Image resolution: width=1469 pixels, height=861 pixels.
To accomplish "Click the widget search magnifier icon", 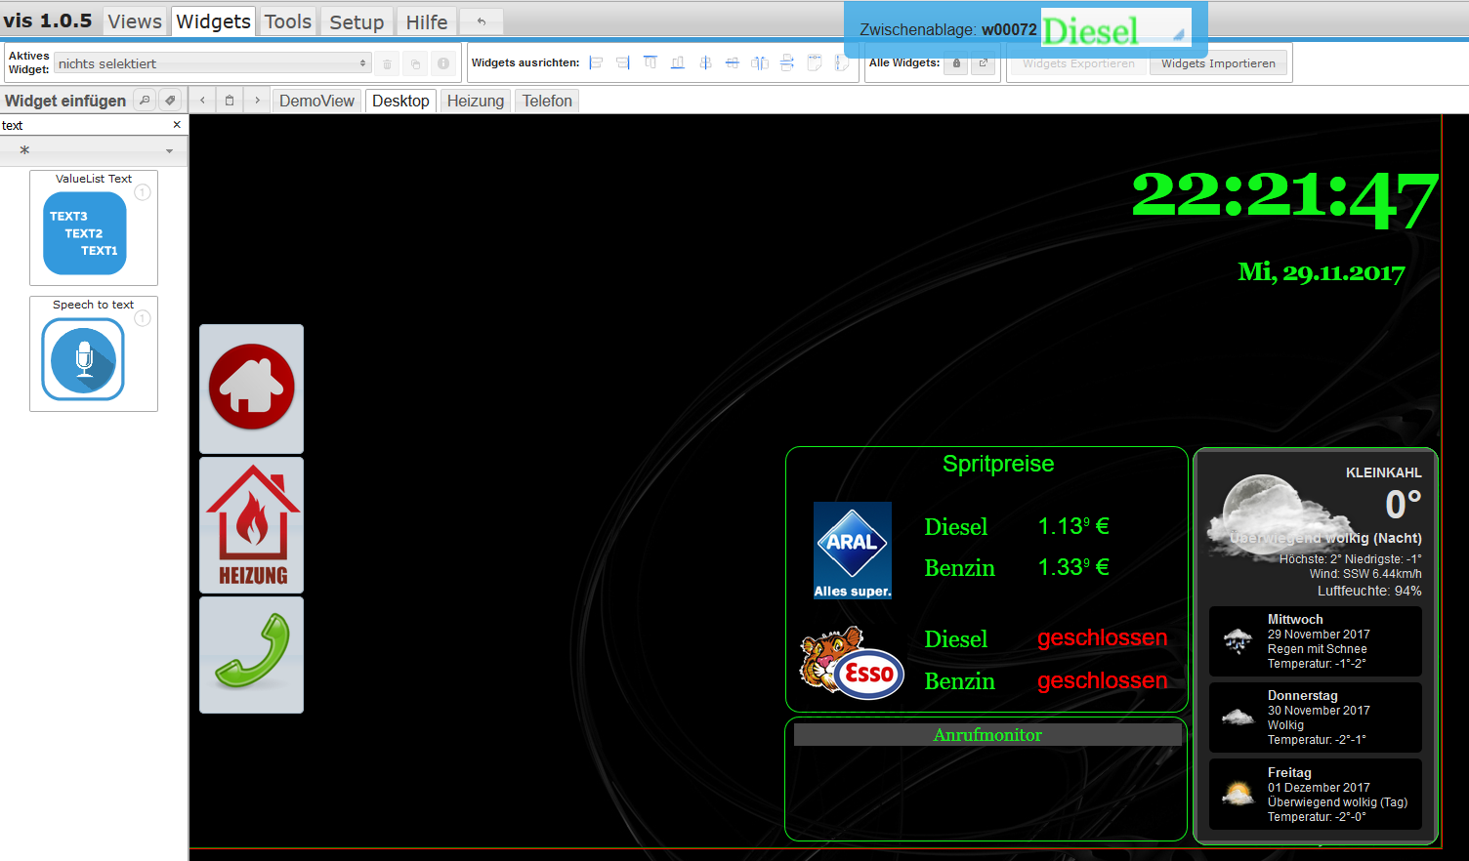I will point(145,100).
